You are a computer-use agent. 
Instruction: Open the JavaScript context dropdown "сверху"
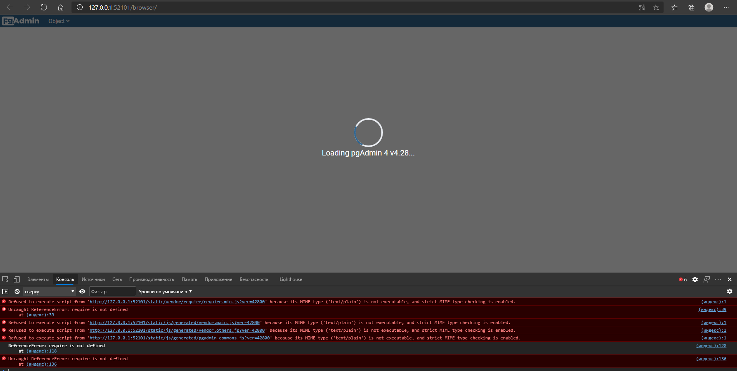[49, 292]
